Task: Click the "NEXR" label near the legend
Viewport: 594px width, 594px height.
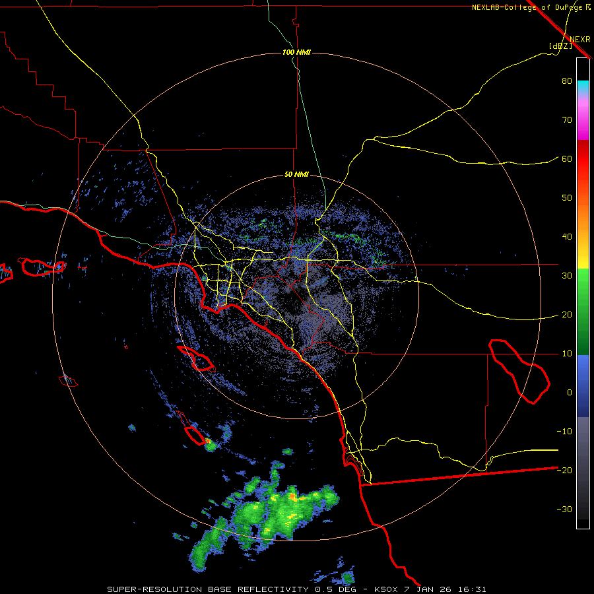Action: point(579,40)
